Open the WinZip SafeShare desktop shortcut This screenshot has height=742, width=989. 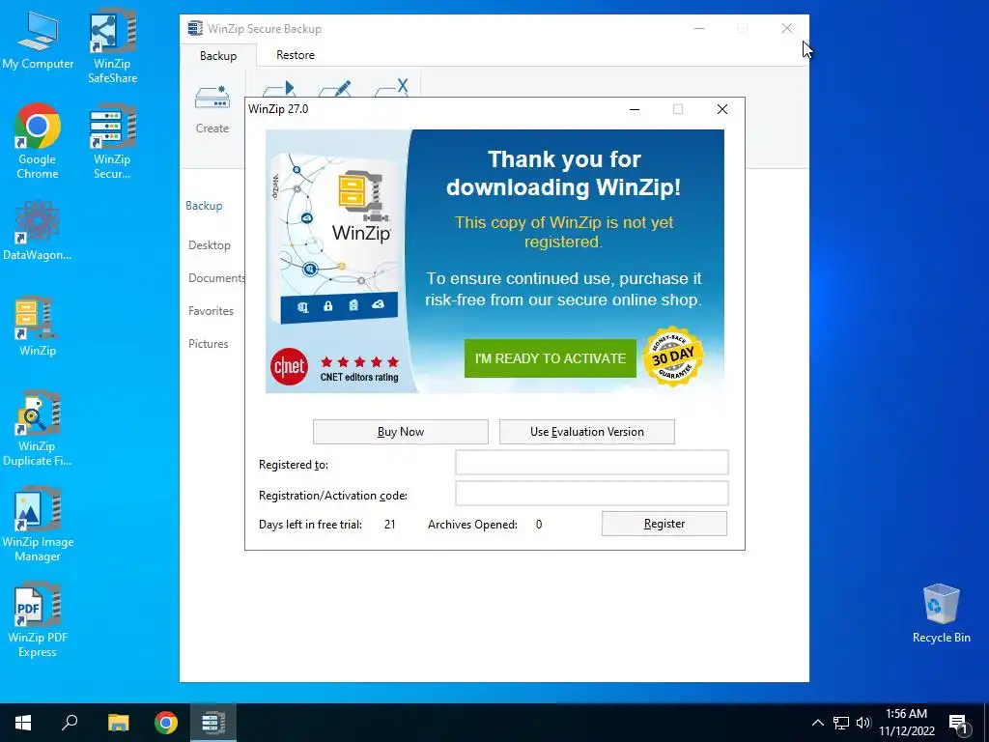point(112,45)
